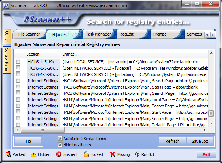Select the HKLM Local Page entry text
This screenshot has width=222, height=163.
click(x=135, y=100)
